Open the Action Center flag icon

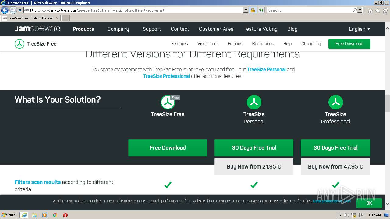(362, 215)
